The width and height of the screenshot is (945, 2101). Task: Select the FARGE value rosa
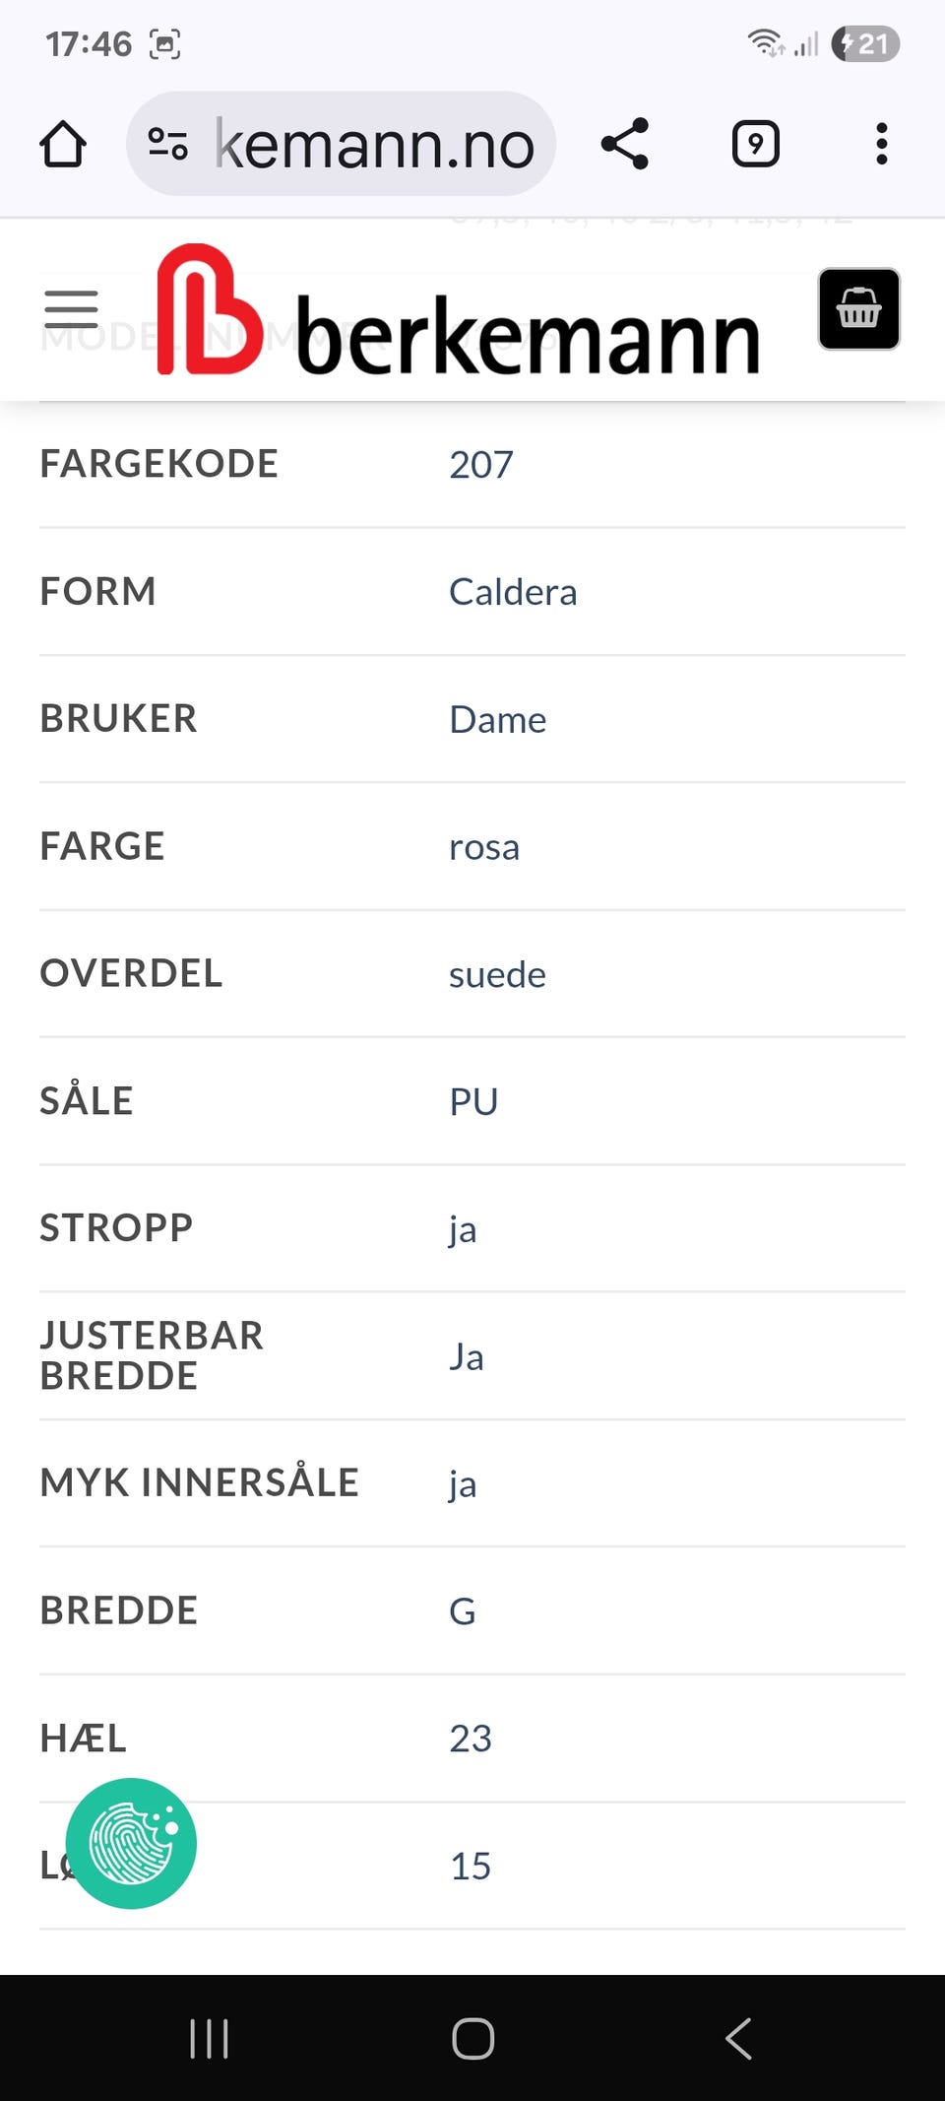coord(484,846)
